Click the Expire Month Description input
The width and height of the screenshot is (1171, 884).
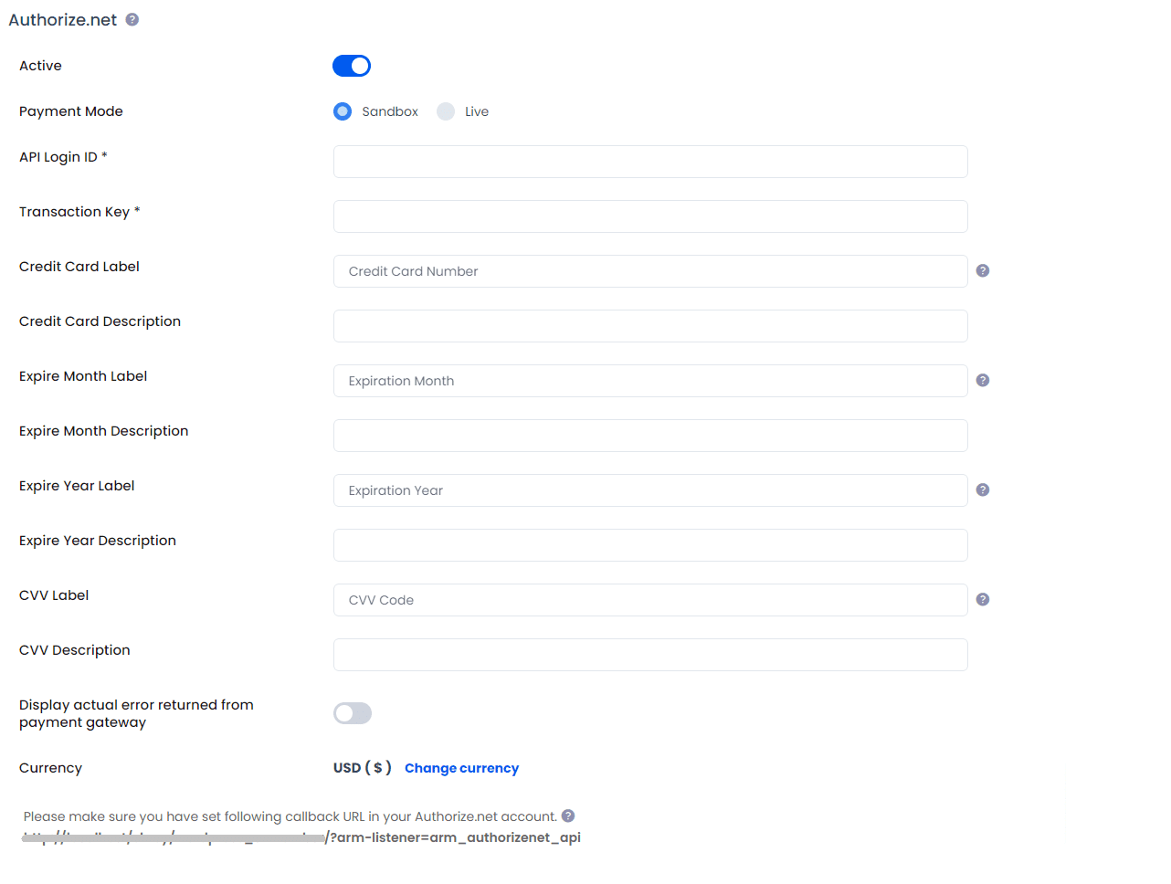pos(650,436)
